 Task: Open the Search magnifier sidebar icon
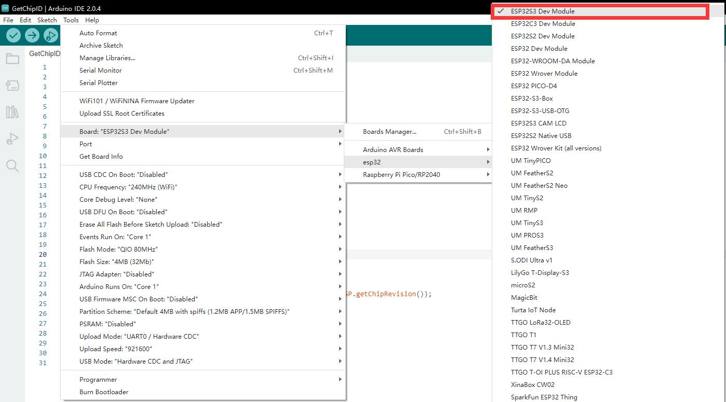[x=12, y=166]
